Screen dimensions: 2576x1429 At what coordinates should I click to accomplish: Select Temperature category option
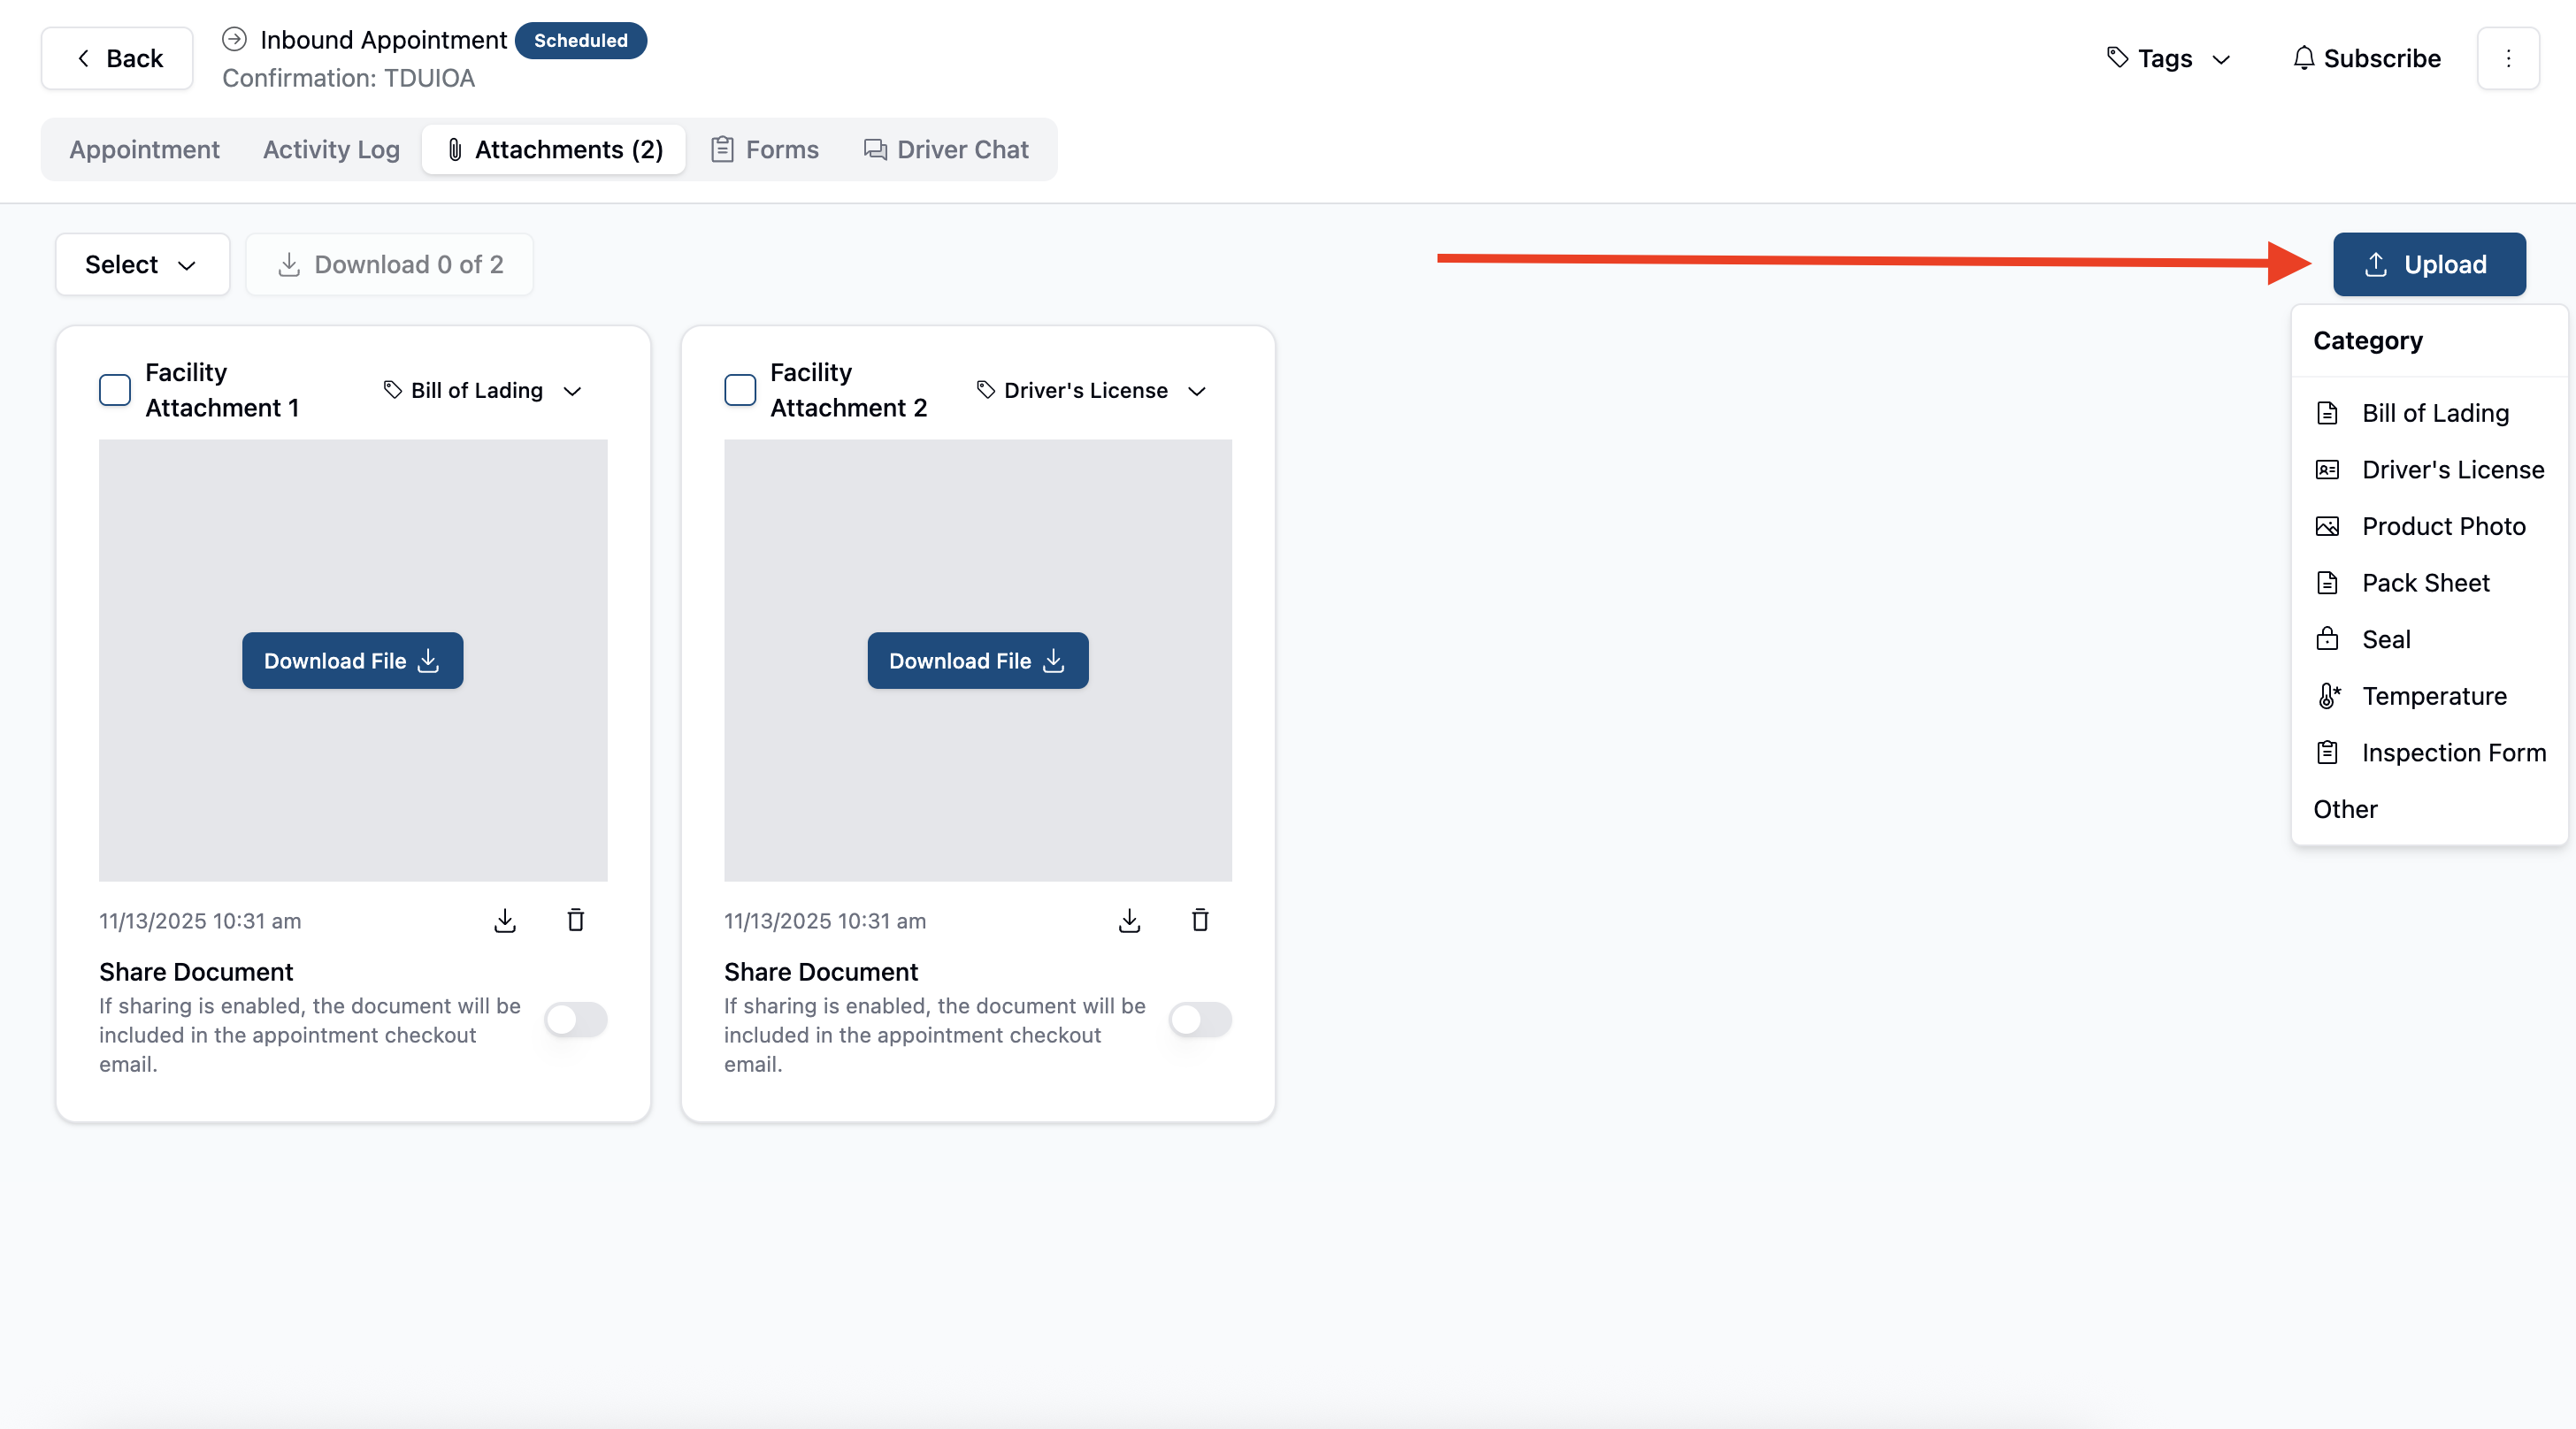pos(2429,696)
